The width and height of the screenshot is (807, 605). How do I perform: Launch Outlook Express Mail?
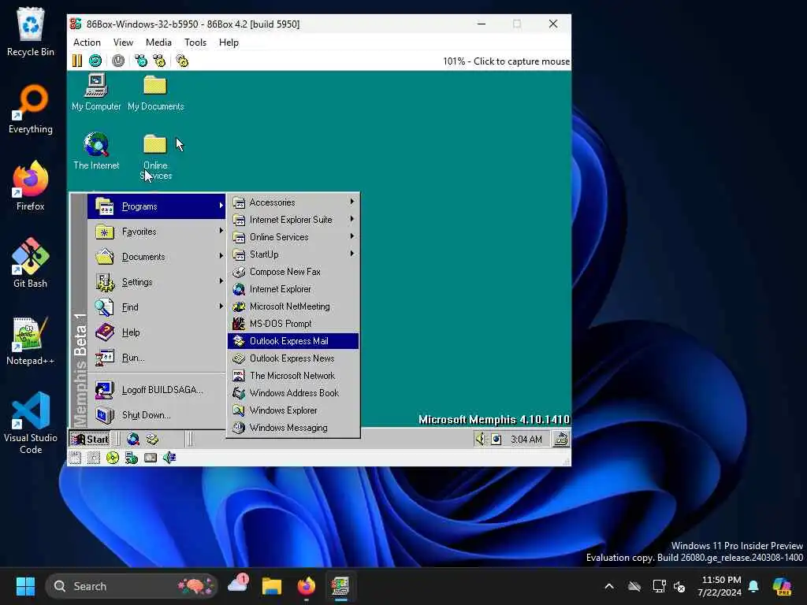[293, 341]
